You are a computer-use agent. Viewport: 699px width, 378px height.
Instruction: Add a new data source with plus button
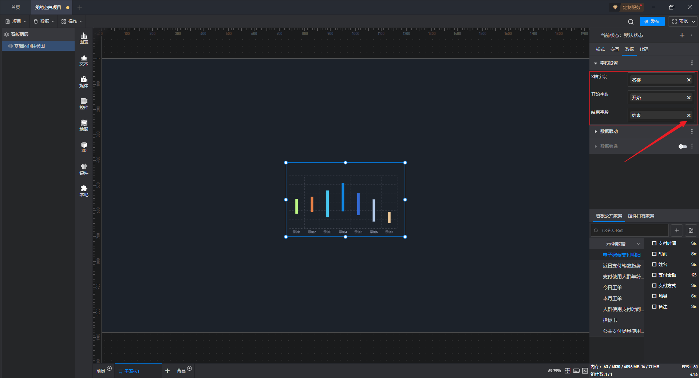(677, 230)
